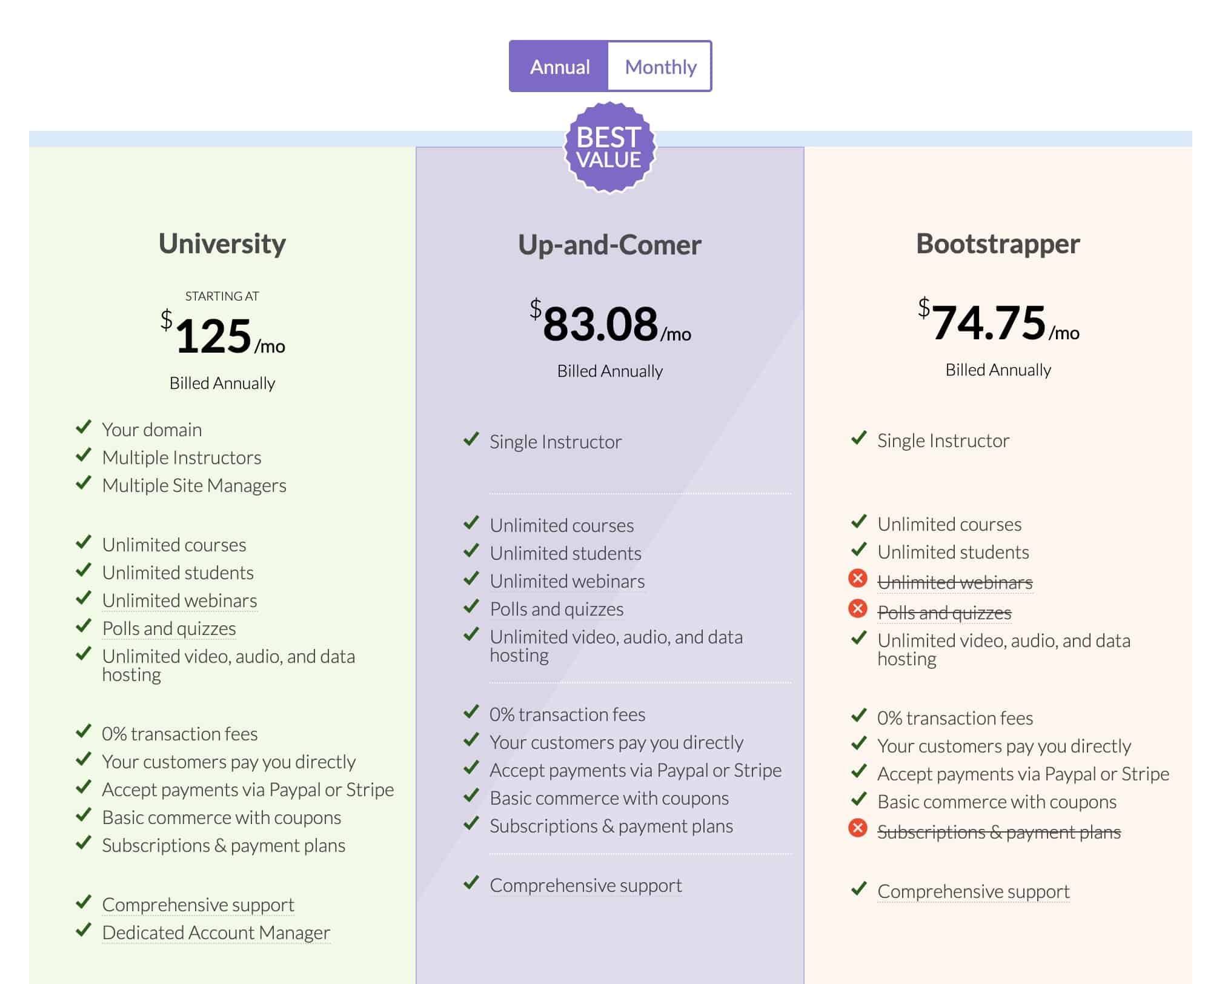
Task: Select the Up-and-Comer plan heading
Action: [609, 245]
